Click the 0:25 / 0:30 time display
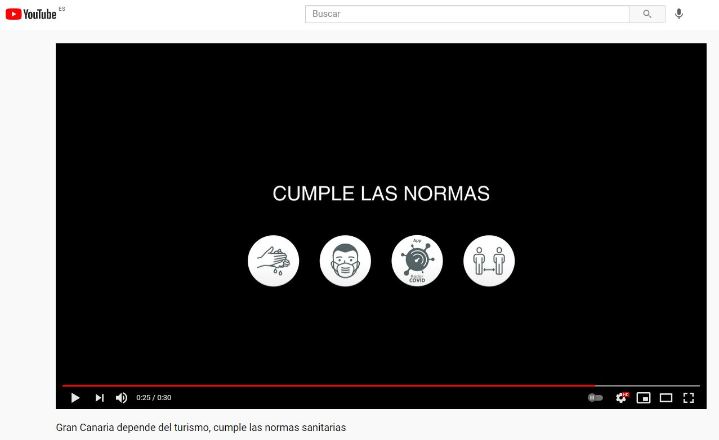 [x=154, y=398]
